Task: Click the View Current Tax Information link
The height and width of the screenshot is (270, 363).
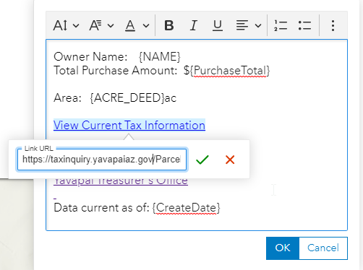Action: click(x=129, y=126)
